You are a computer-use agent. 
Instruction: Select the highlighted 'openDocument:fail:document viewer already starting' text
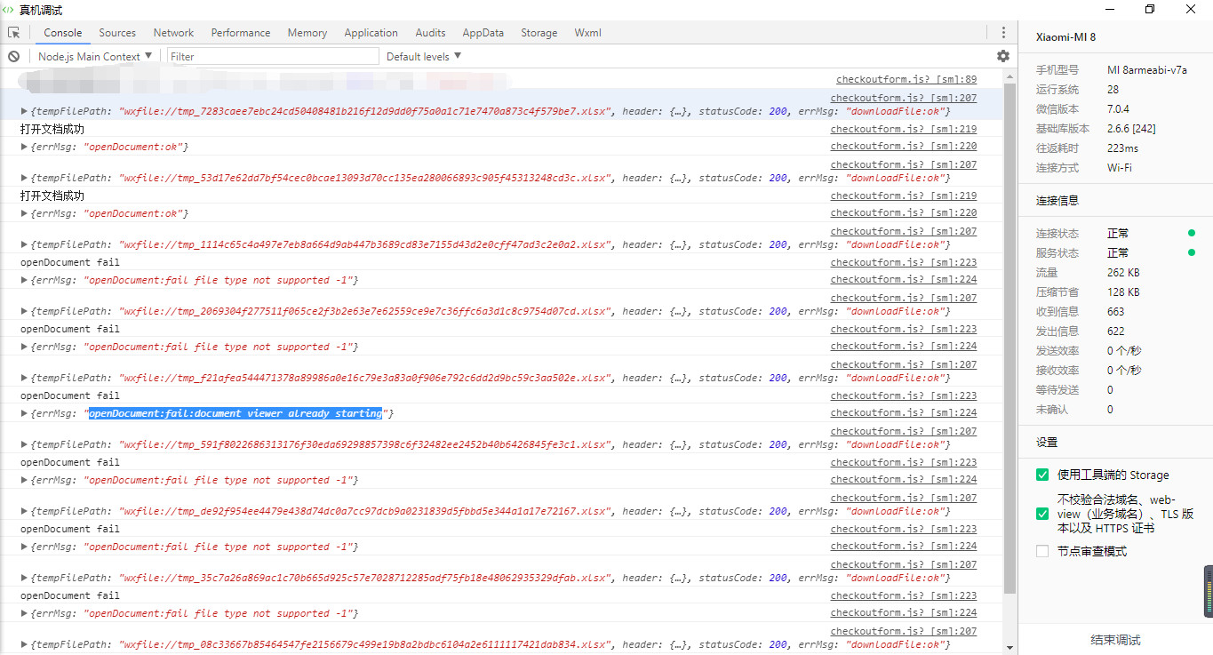point(235,414)
